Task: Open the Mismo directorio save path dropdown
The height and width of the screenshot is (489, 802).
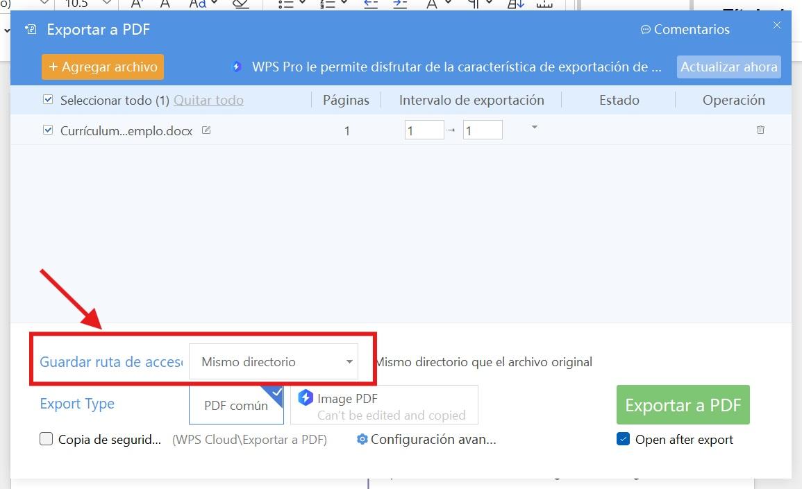Action: pos(274,362)
